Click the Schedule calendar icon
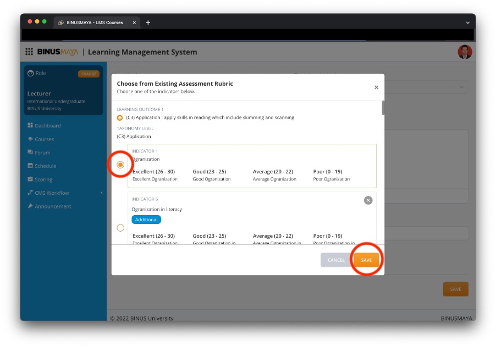The width and height of the screenshot is (496, 348). point(30,166)
